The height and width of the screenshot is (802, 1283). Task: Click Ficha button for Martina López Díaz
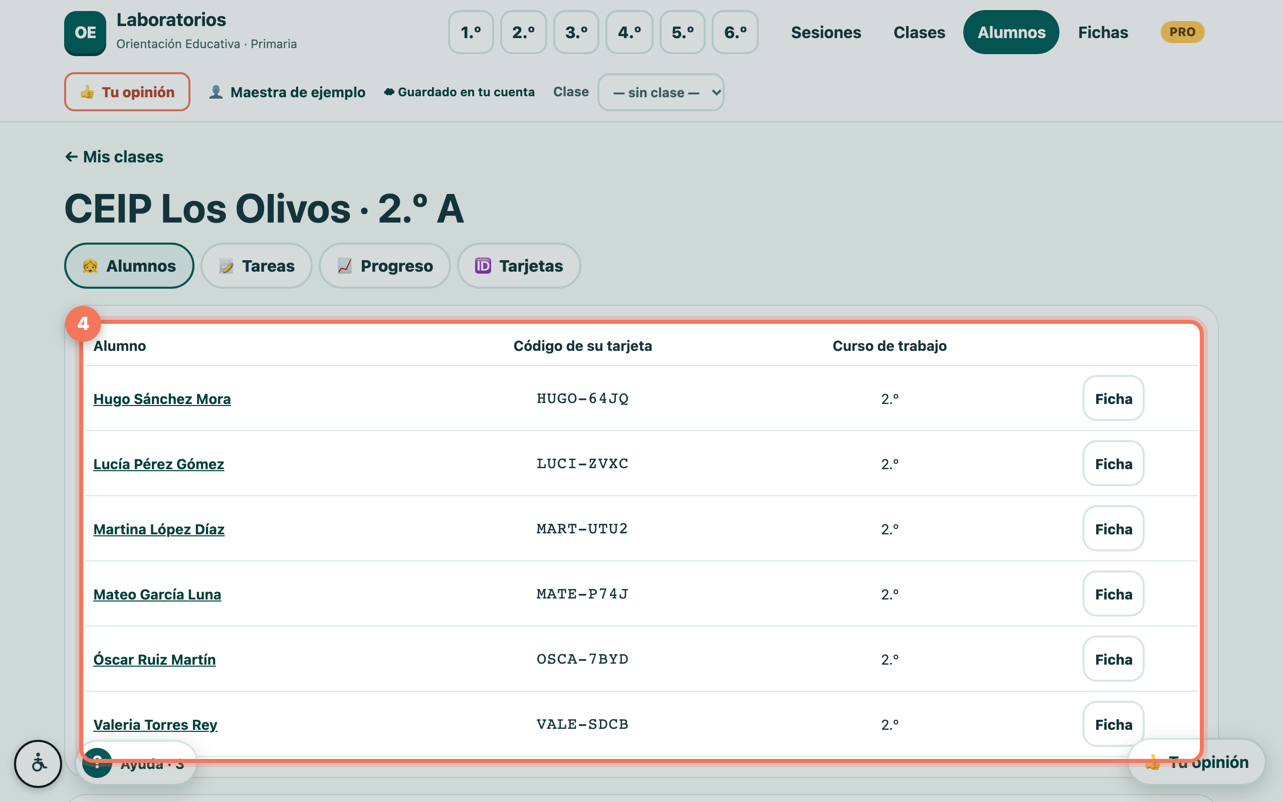tap(1113, 529)
